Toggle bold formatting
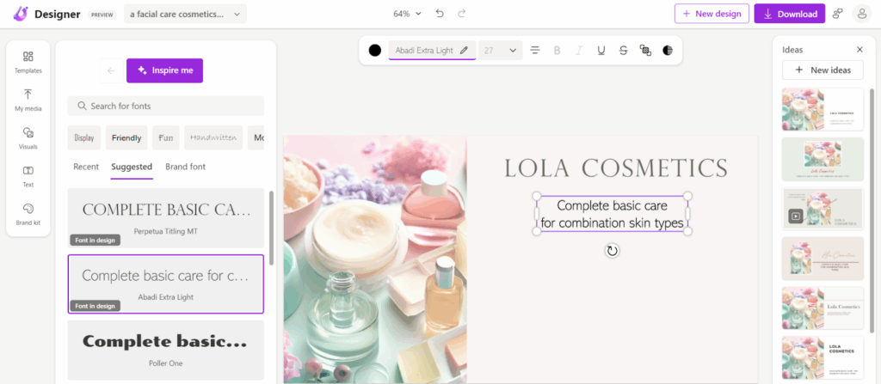 point(558,51)
